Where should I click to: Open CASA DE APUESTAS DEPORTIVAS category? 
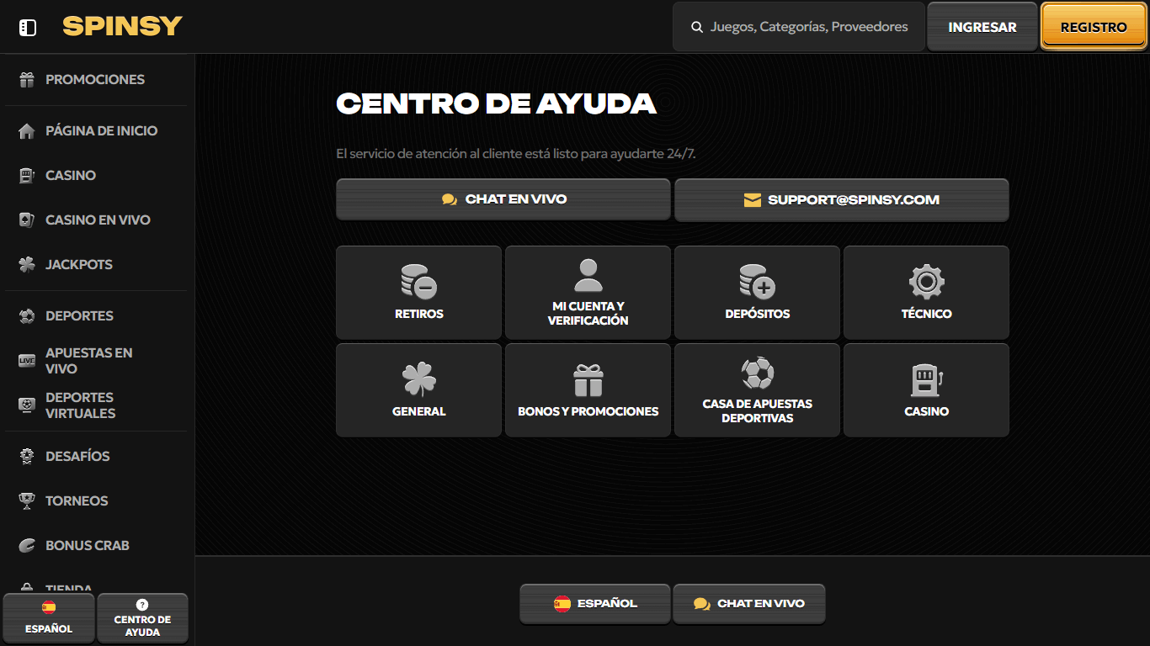(x=757, y=390)
